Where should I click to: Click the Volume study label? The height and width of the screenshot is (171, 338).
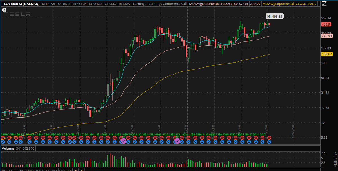7,148
